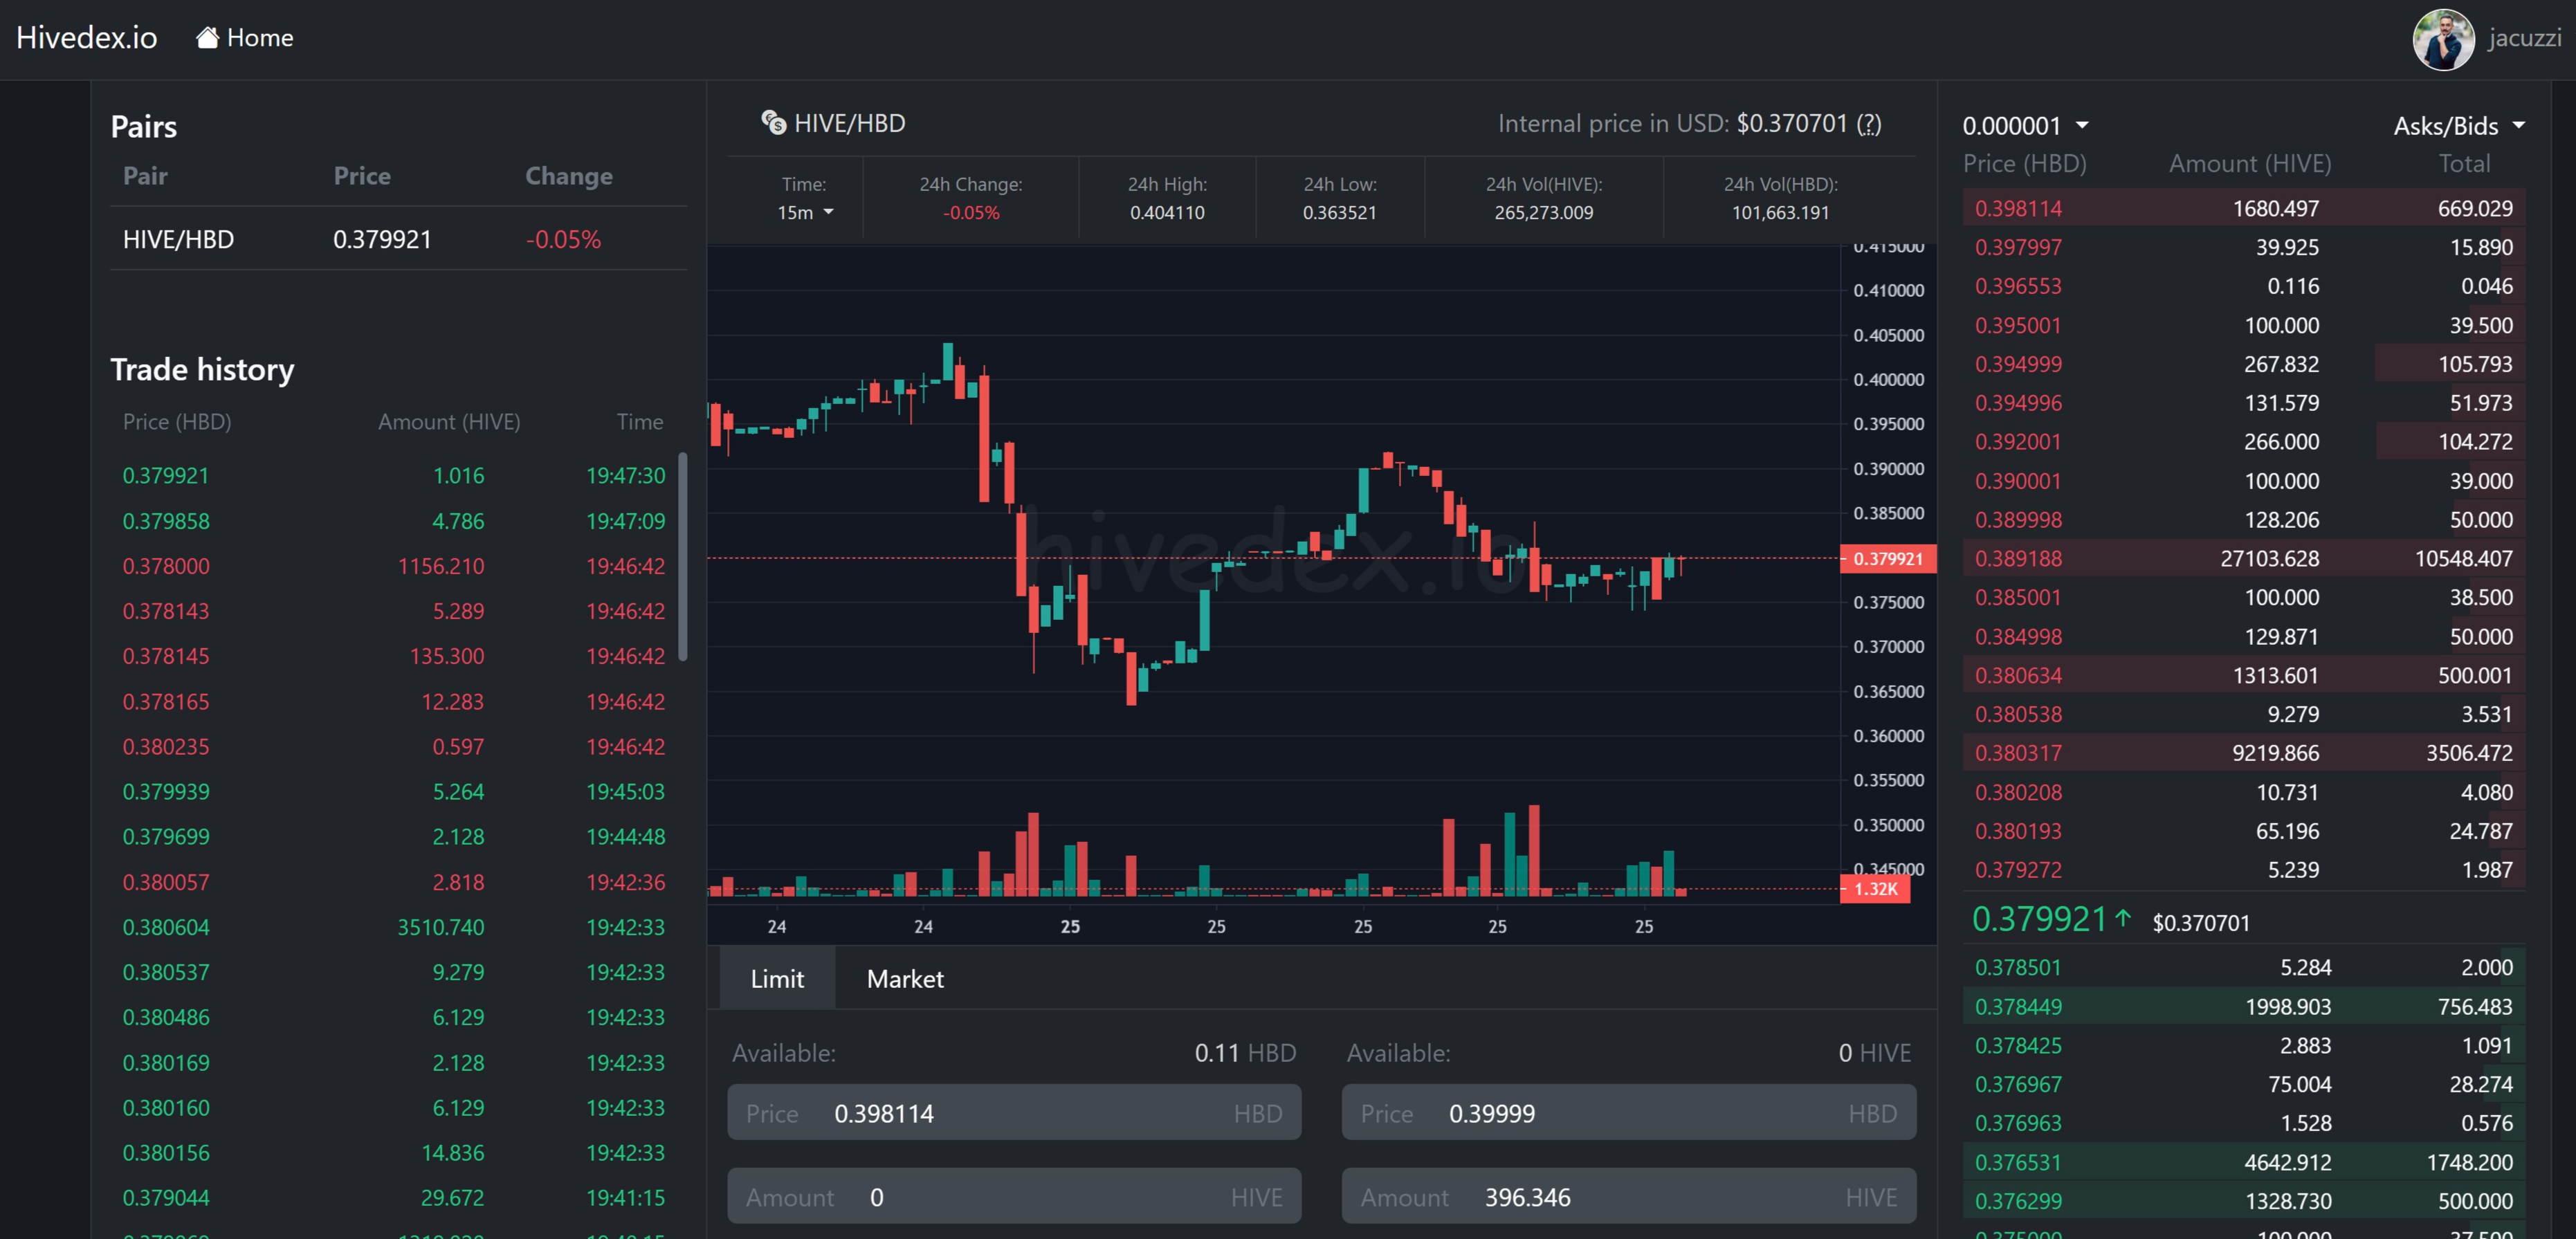Click the sell Price field 0.39999
The height and width of the screenshot is (1239, 2576).
[x=1629, y=1113]
